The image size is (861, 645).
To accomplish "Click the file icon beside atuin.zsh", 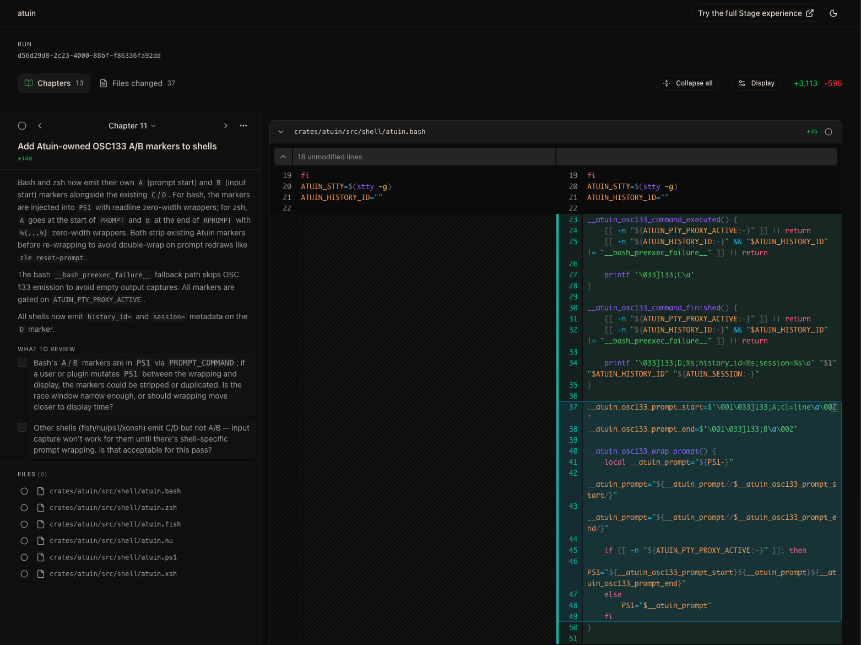I will [40, 508].
